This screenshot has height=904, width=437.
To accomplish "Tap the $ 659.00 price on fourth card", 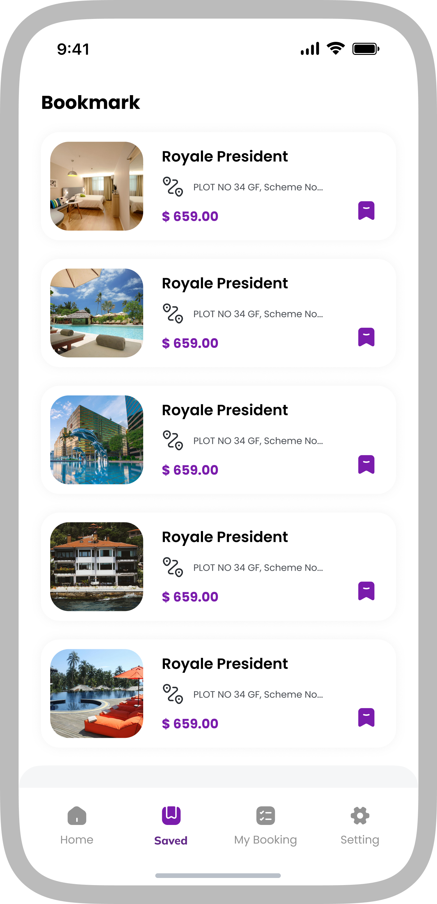I will [x=190, y=596].
